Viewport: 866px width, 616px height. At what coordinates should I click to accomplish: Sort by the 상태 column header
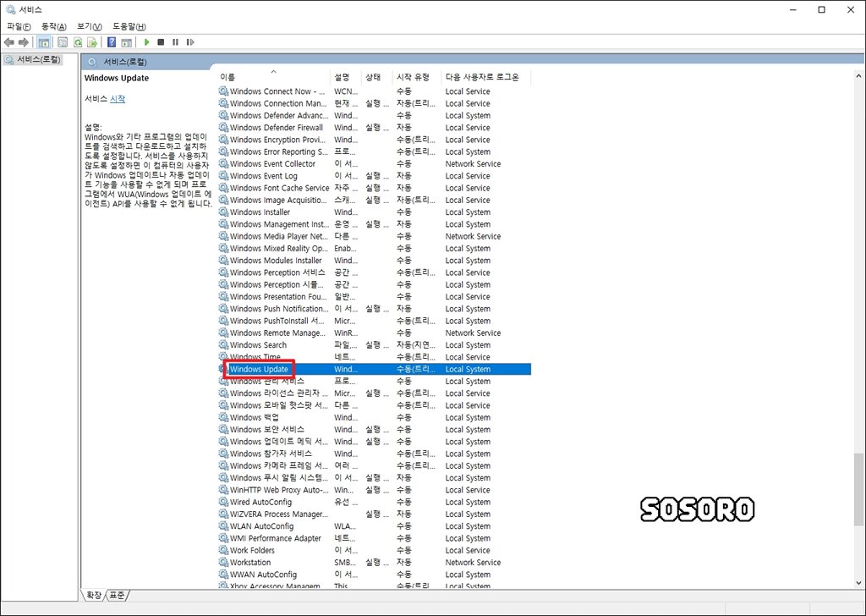[376, 77]
